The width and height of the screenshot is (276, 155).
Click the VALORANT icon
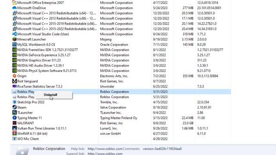point(14,123)
